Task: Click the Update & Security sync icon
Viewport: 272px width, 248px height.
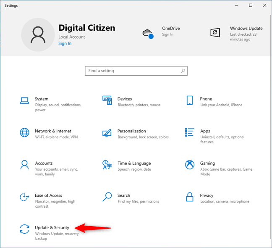Action: (24, 229)
